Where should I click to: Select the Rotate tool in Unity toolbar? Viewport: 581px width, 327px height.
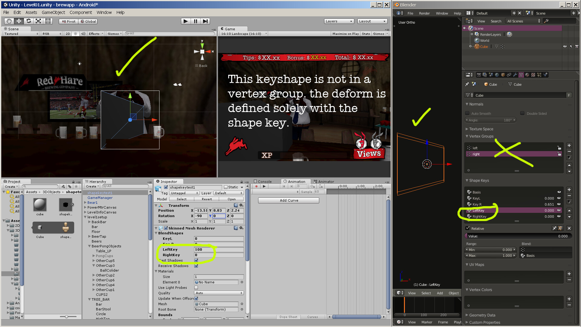click(29, 21)
